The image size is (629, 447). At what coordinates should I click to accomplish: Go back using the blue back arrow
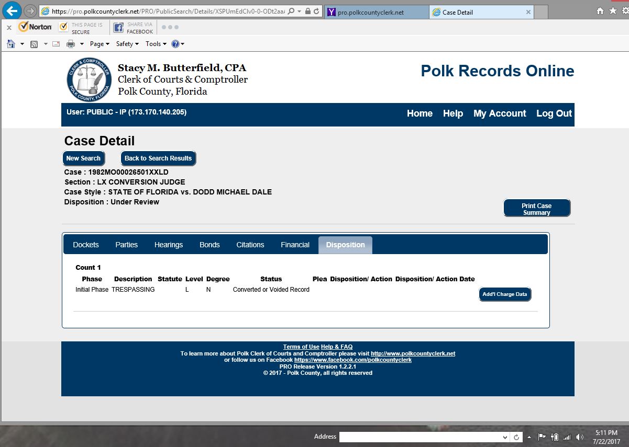(x=12, y=10)
